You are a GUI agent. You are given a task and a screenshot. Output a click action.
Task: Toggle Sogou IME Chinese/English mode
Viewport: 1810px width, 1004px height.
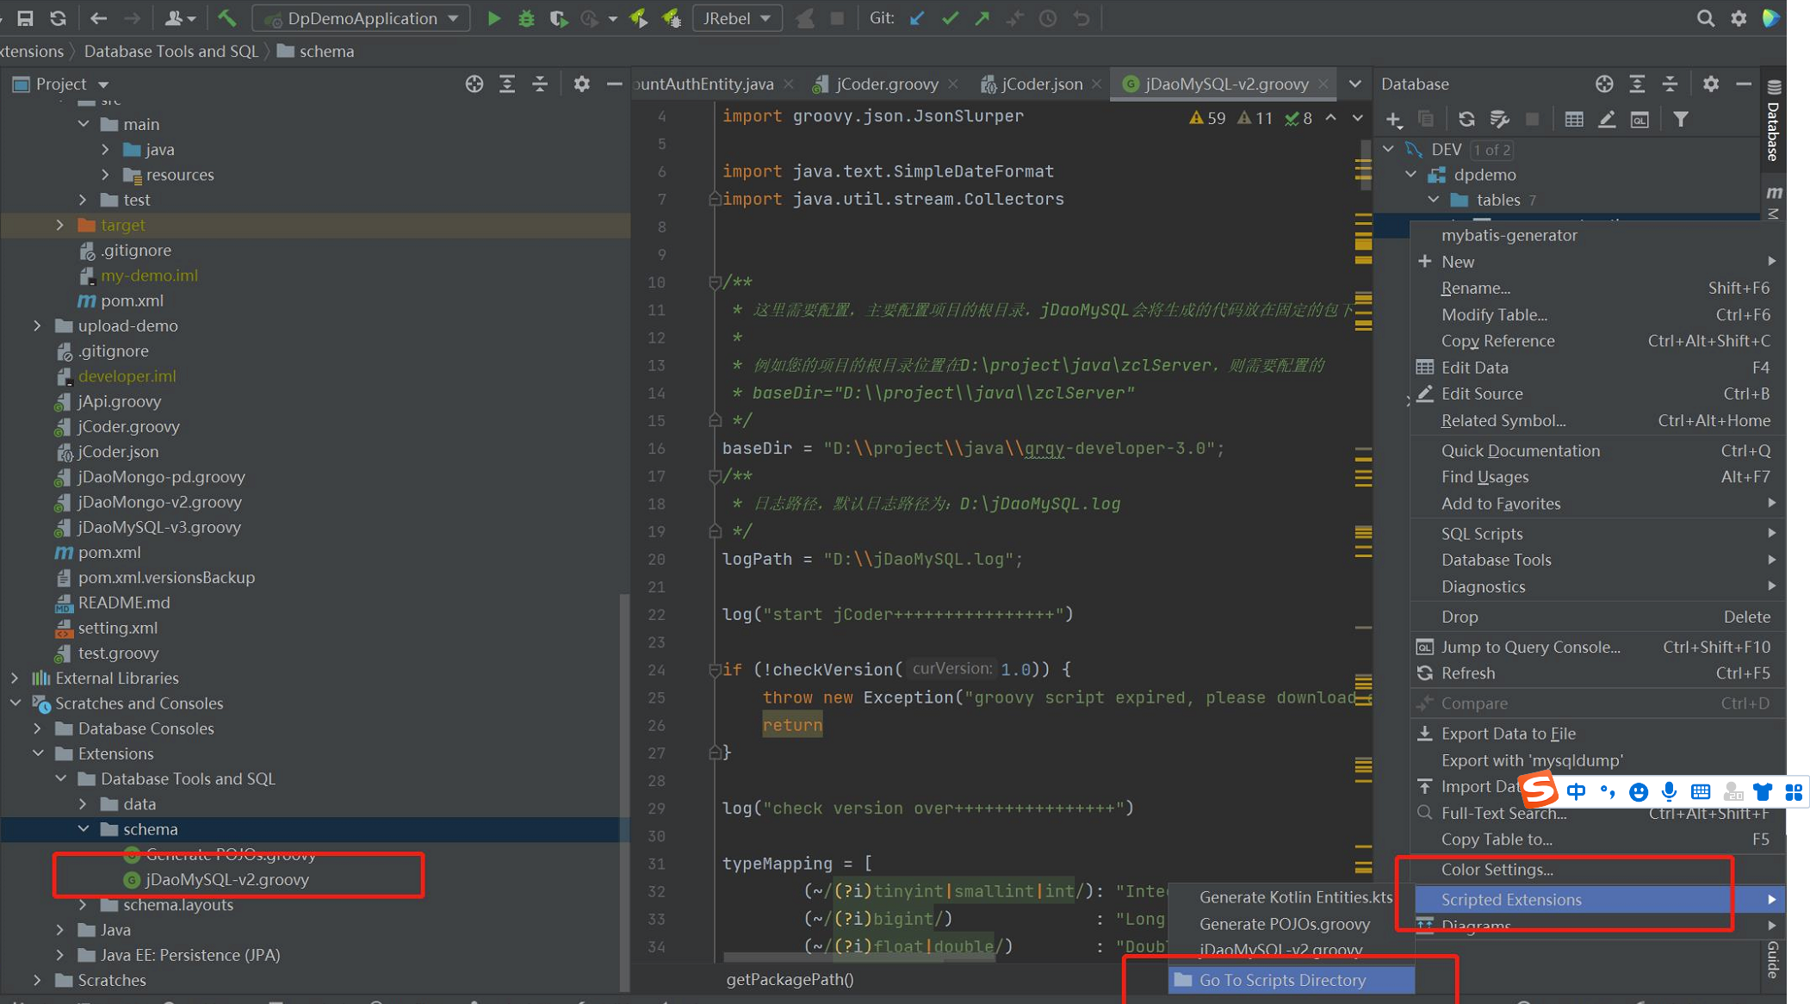coord(1576,791)
